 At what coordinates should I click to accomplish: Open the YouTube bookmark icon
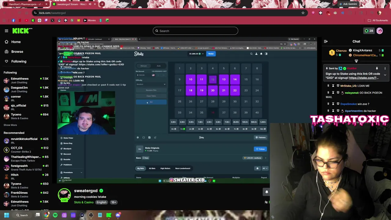(26, 20)
